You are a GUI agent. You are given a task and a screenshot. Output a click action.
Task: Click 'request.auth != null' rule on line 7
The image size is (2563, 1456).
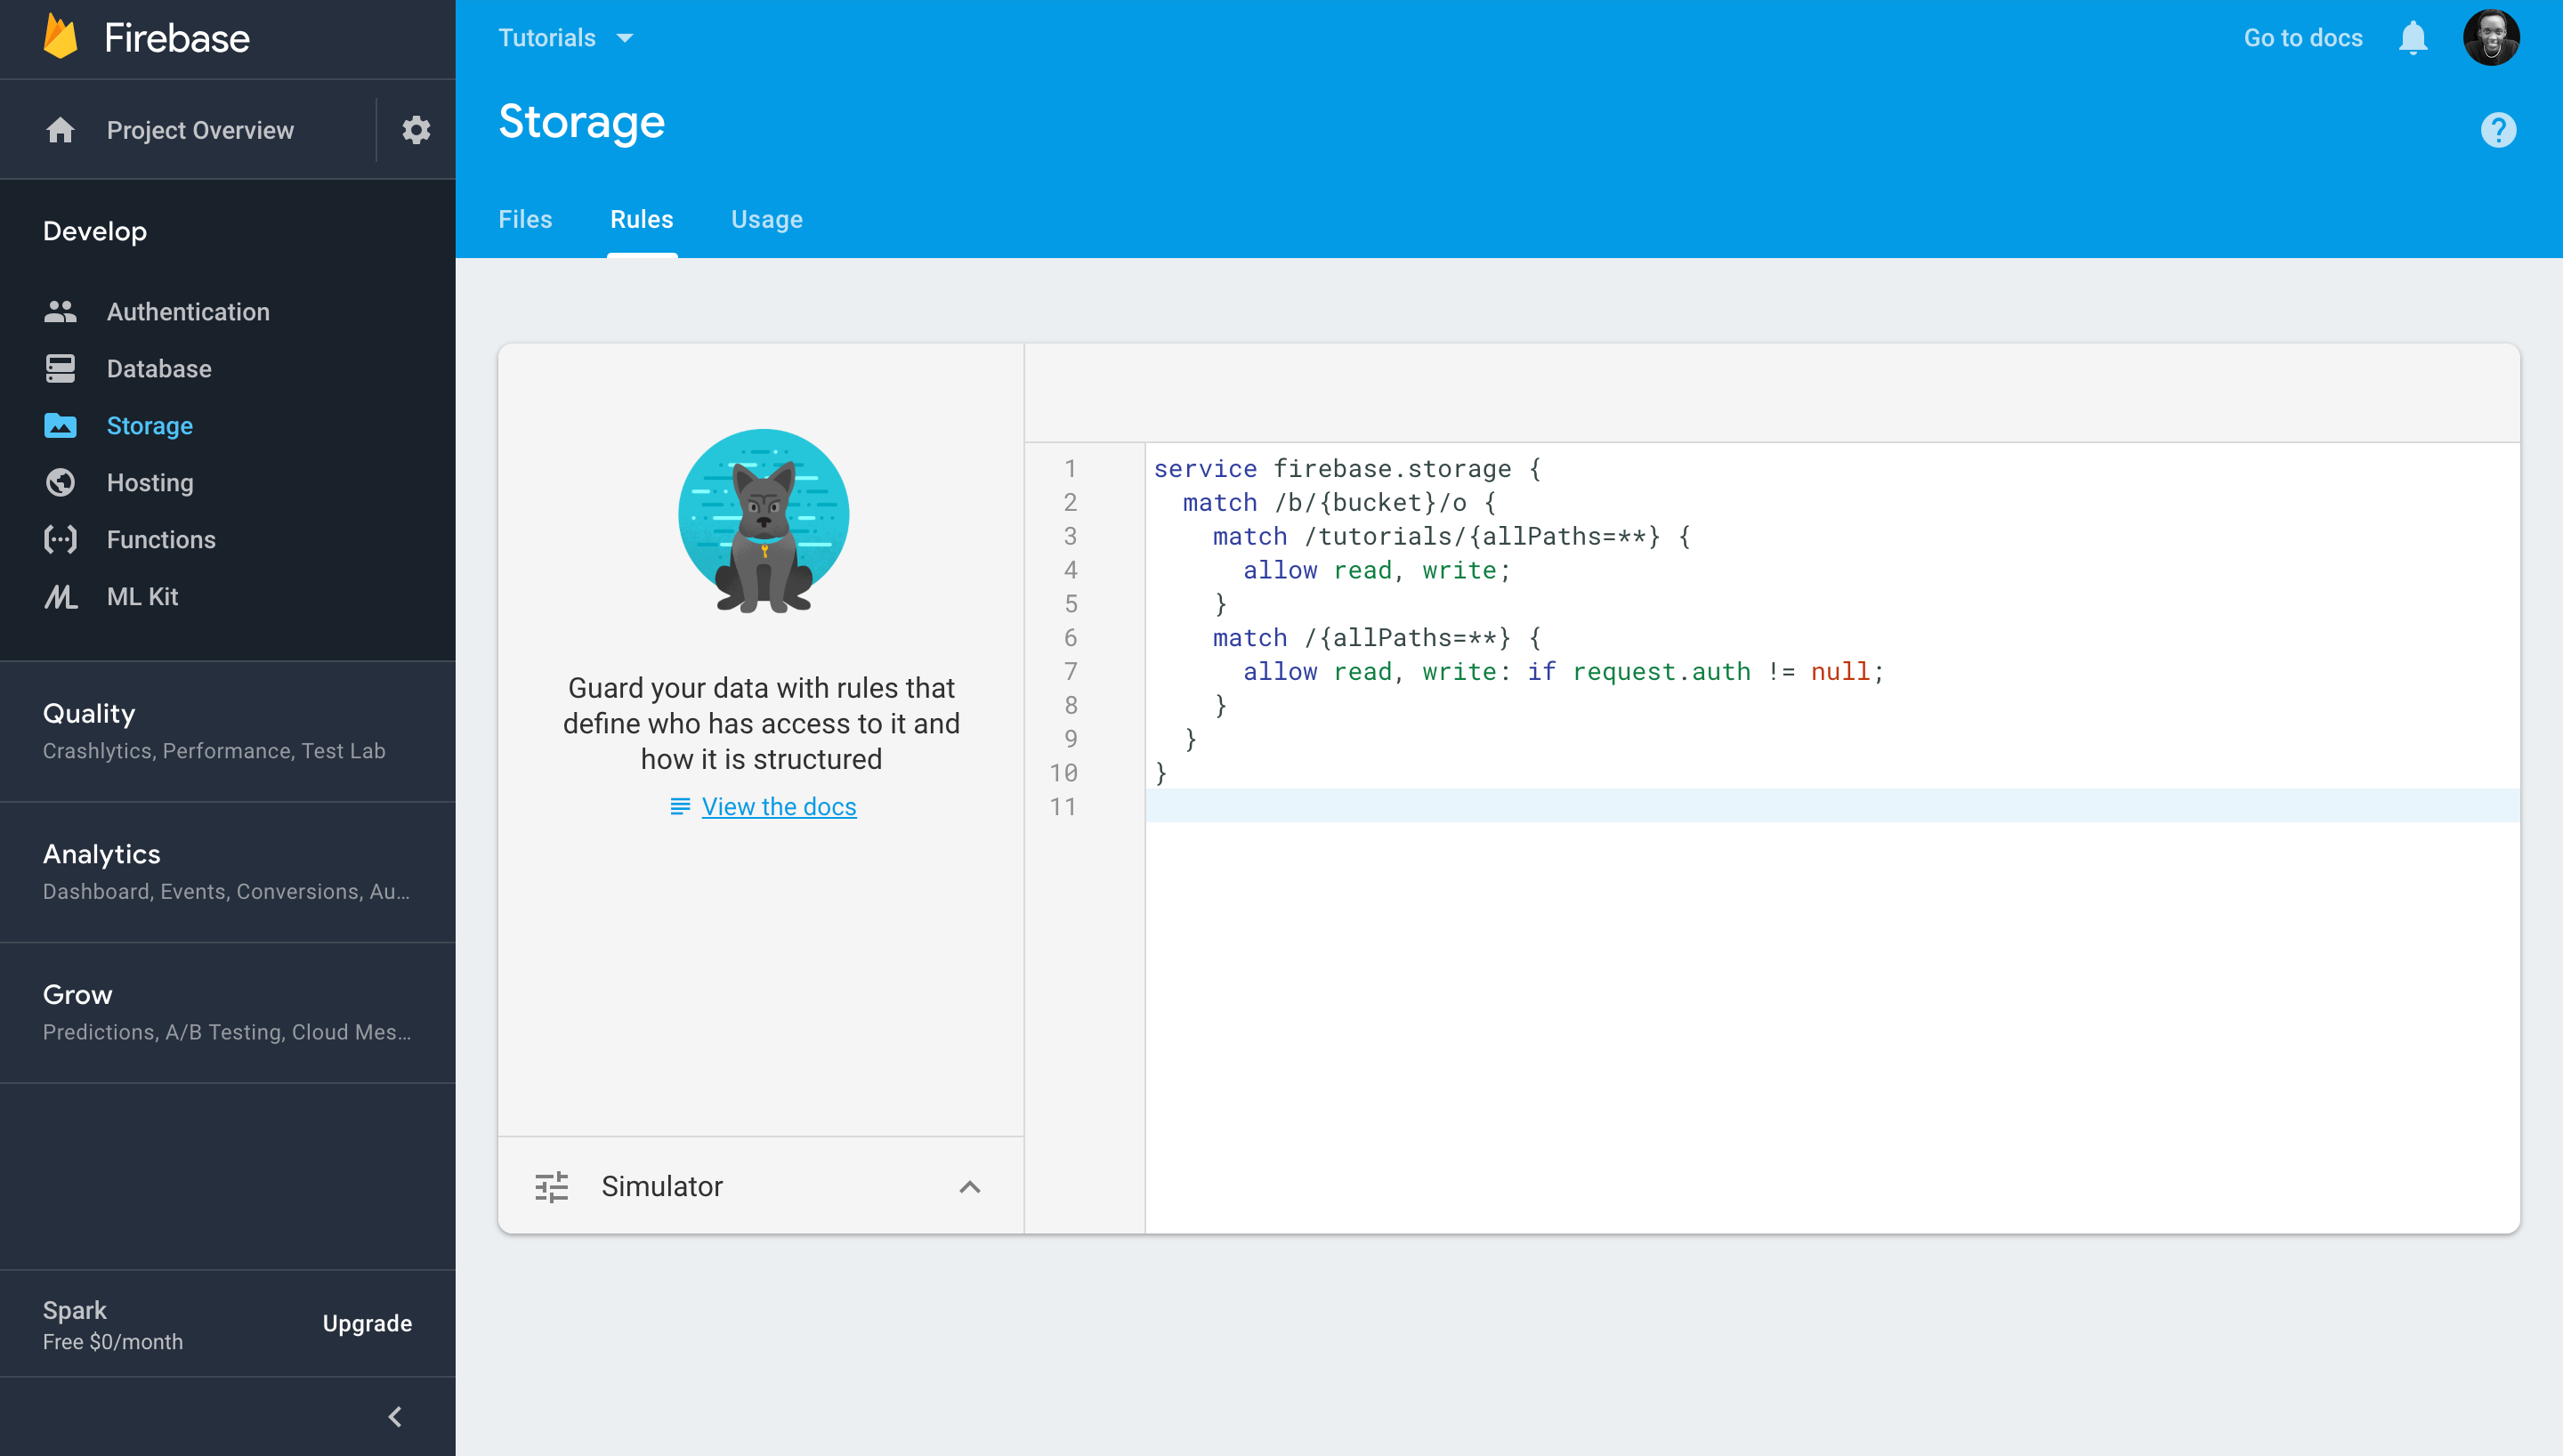[1721, 671]
